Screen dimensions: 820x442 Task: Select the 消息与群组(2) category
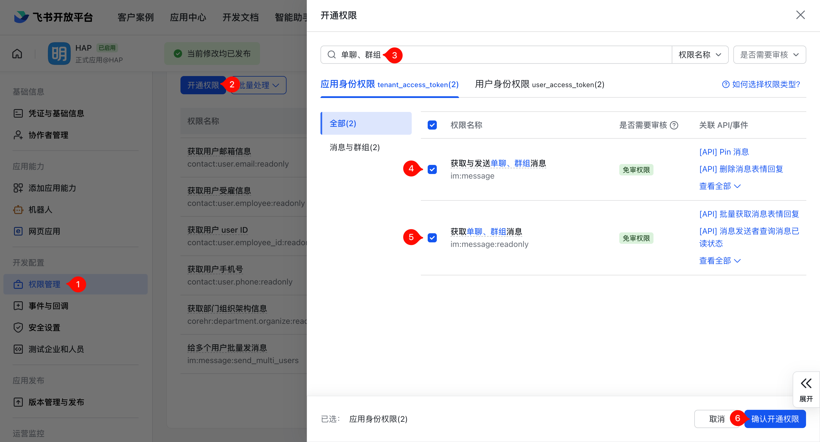coord(355,147)
